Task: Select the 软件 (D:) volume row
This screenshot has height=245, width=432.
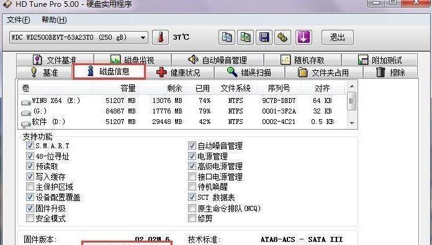Action: [182, 122]
